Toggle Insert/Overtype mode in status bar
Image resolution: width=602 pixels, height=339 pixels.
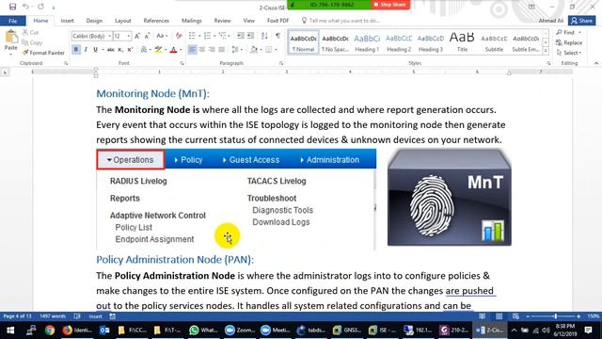point(95,316)
